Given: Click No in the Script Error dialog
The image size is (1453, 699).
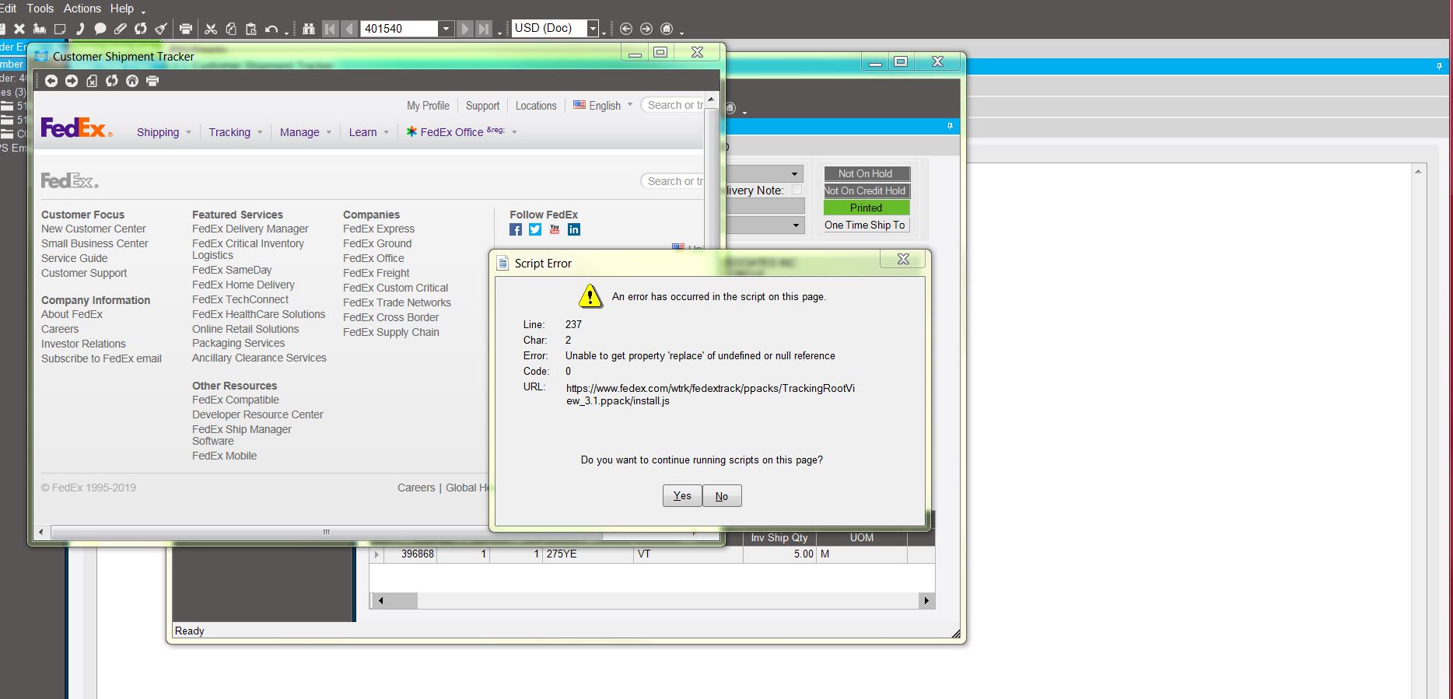Looking at the screenshot, I should (x=722, y=496).
